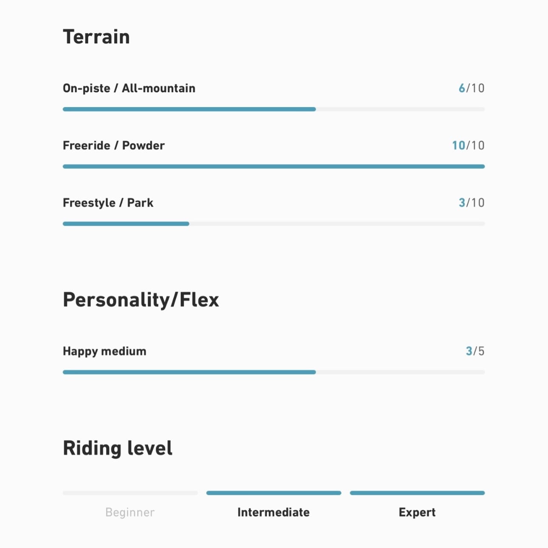Click the Happy medium flex bar
Image resolution: width=548 pixels, height=548 pixels.
click(274, 372)
